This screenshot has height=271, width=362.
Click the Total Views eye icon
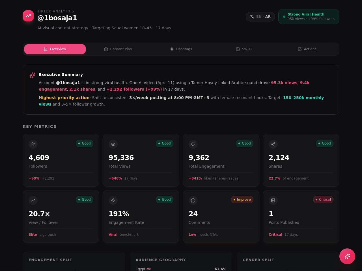tap(113, 144)
